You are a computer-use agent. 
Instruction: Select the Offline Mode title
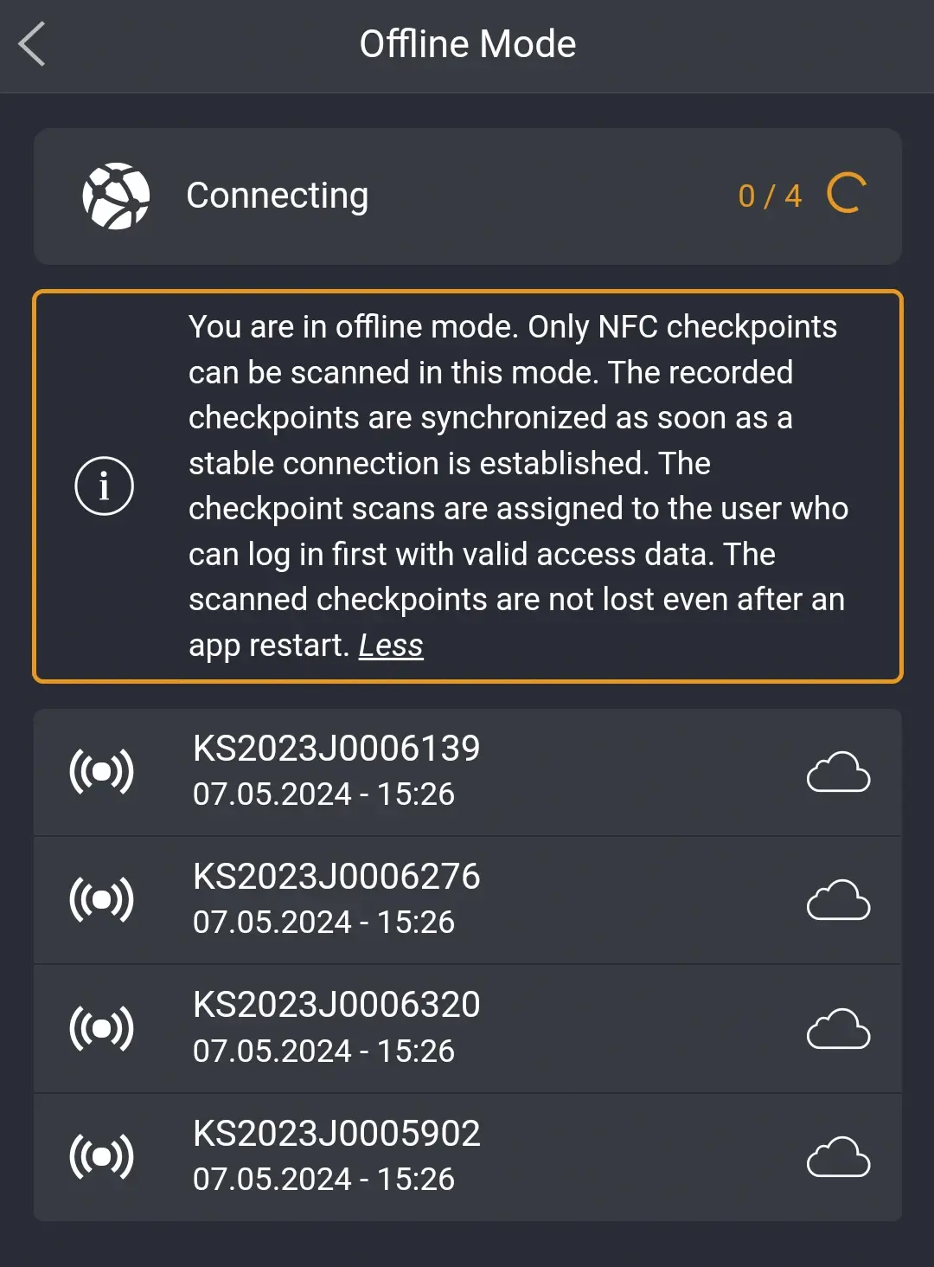467,43
